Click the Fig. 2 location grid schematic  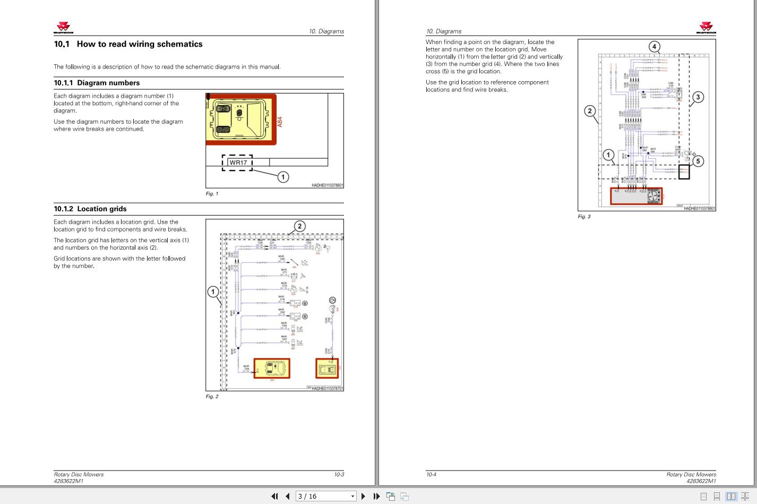(274, 305)
